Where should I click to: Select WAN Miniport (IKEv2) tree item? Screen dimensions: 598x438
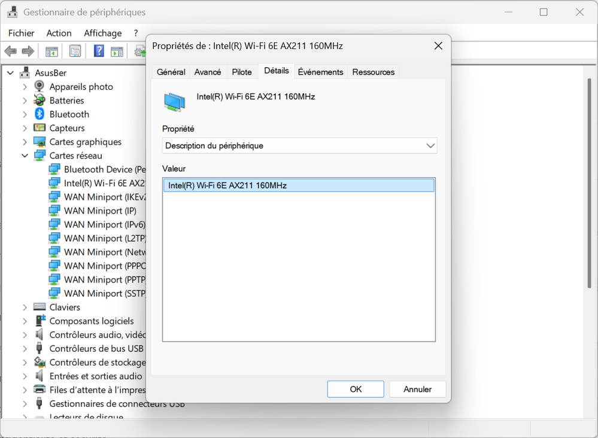105,197
